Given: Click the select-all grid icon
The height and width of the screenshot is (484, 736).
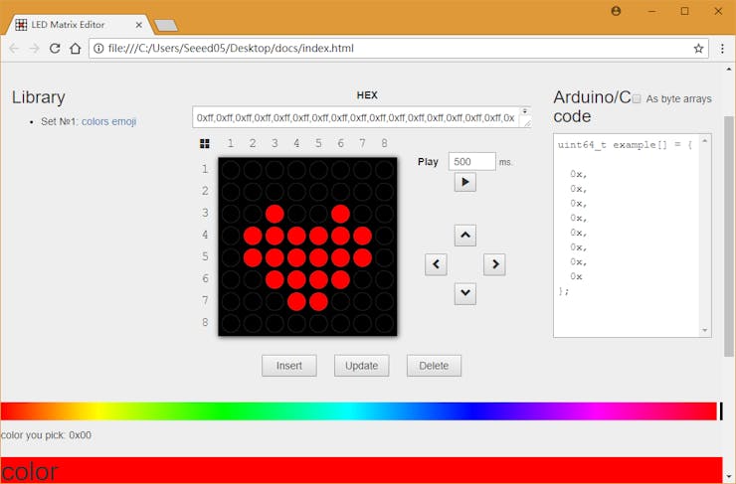Looking at the screenshot, I should coord(205,144).
